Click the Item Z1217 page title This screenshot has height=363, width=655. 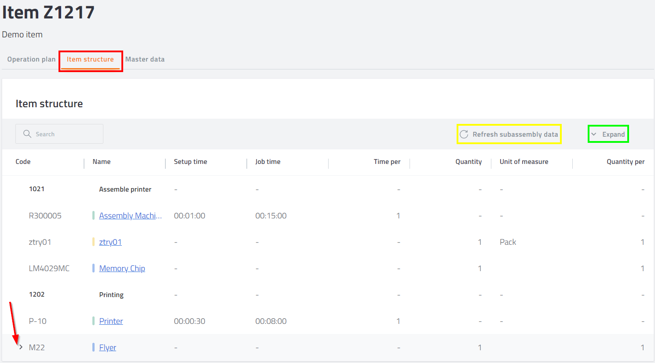(x=48, y=12)
